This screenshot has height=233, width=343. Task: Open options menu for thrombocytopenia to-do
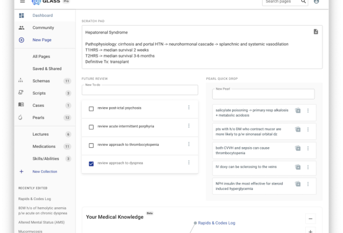coord(189,144)
